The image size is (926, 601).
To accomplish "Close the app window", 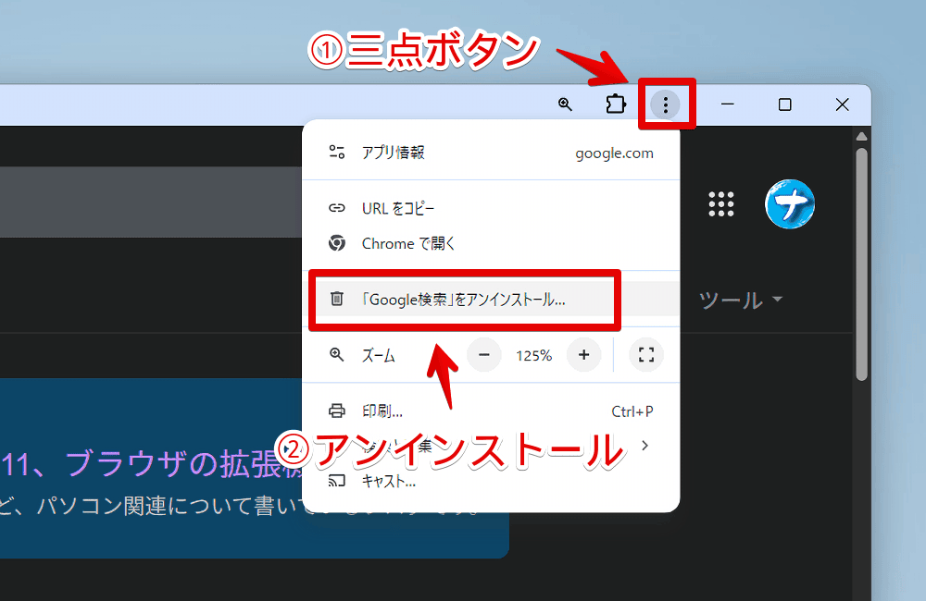I will (x=842, y=104).
